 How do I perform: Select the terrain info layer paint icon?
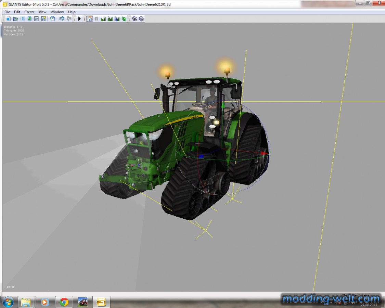tap(117, 19)
